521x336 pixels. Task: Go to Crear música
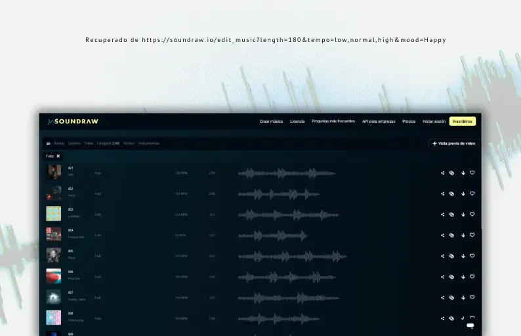pyautogui.click(x=271, y=121)
